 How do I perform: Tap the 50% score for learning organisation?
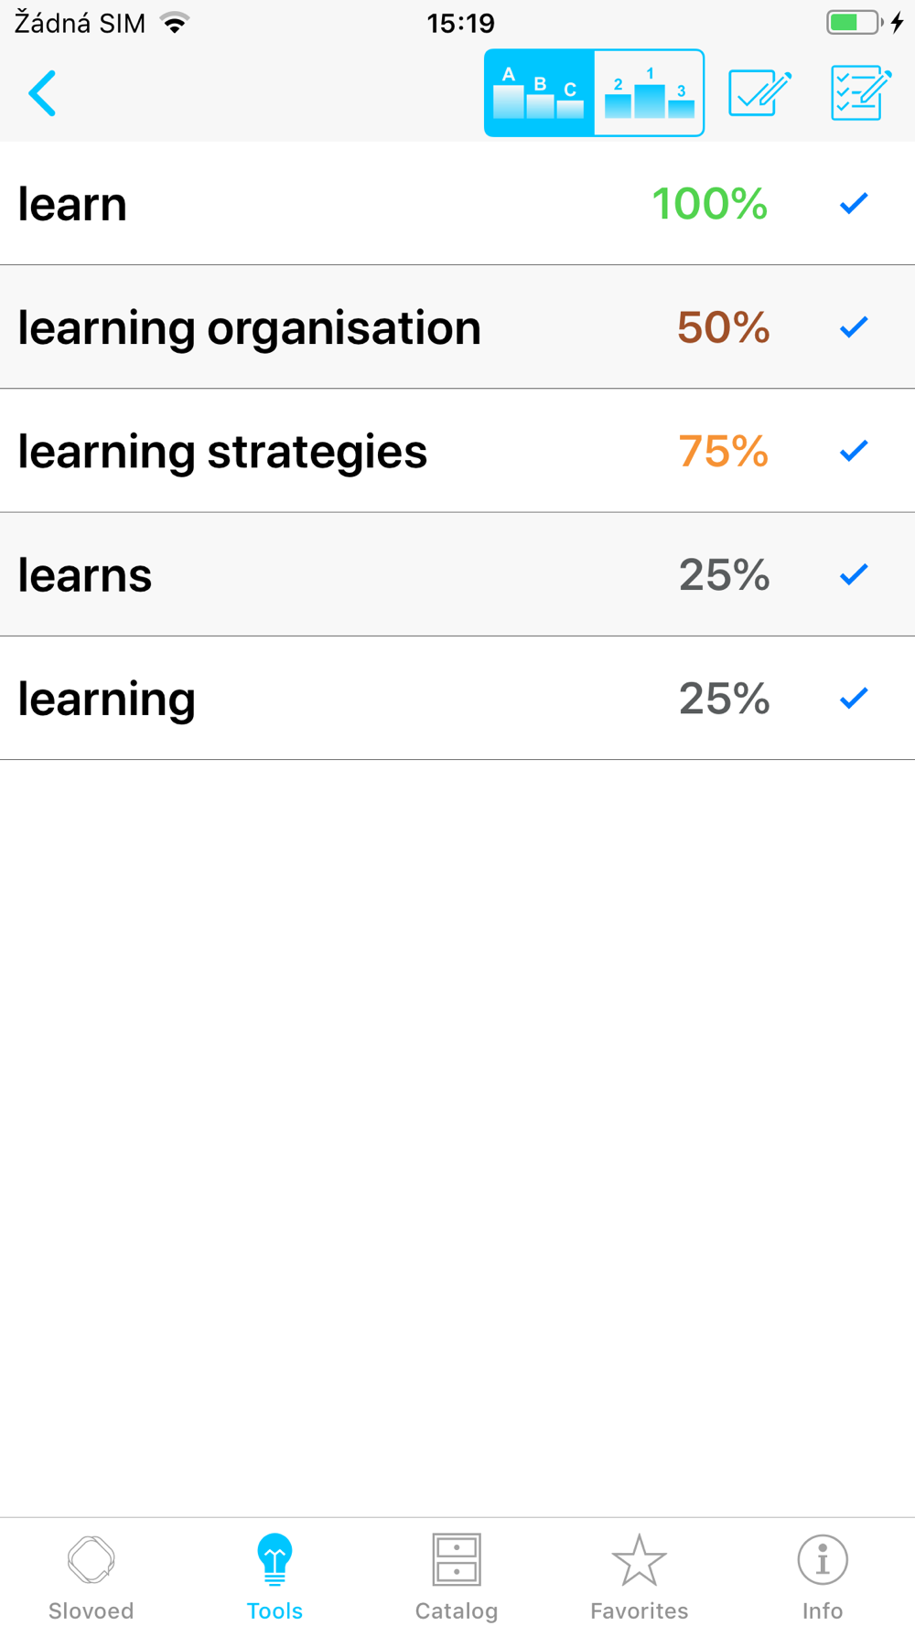723,326
